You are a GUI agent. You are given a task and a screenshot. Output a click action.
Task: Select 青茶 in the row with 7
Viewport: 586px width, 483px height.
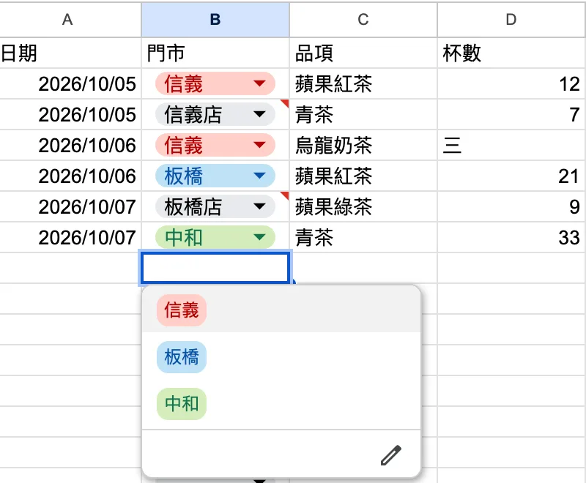pos(363,114)
